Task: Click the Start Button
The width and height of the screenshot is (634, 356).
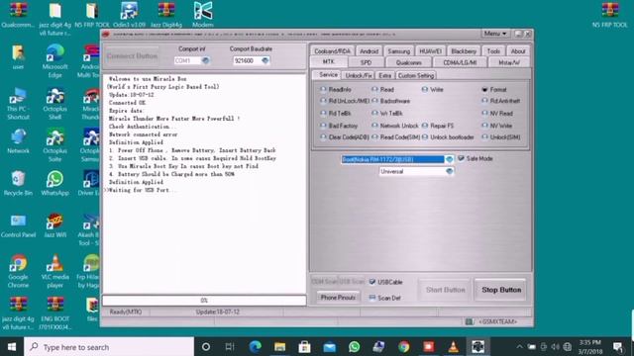Action: [445, 290]
